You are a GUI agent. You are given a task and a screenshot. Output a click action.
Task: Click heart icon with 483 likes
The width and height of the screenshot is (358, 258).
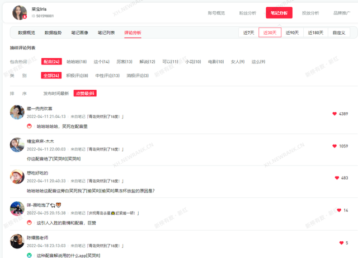337,178
